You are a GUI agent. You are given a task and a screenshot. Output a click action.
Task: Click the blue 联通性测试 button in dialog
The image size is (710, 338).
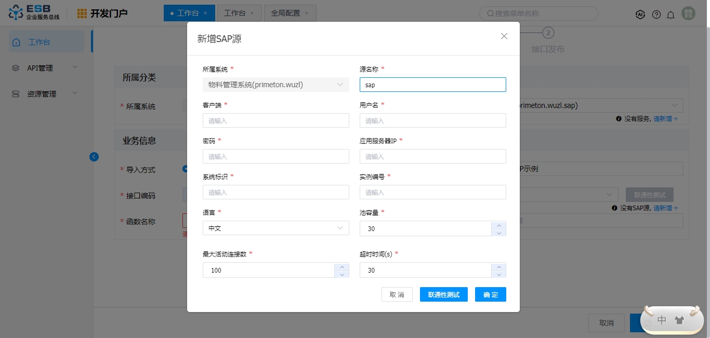click(443, 294)
